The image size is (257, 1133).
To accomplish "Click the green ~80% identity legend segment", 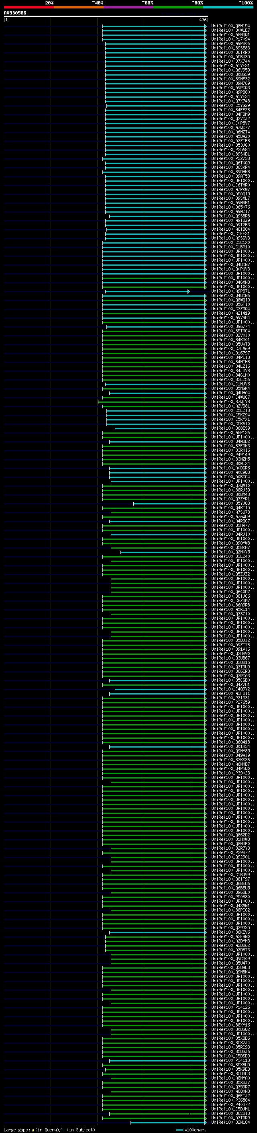I will click(178, 7).
